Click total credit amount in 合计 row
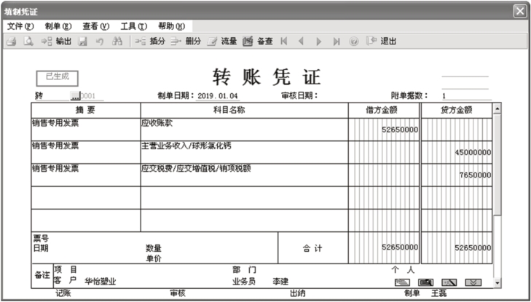The height and width of the screenshot is (302, 531). (473, 247)
